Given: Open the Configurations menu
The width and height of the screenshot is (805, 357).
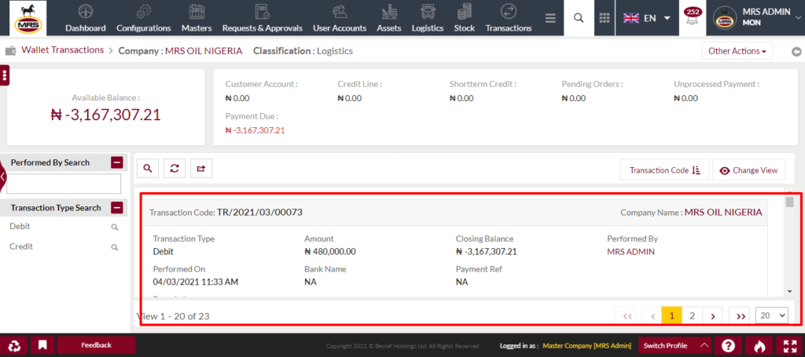Looking at the screenshot, I should pyautogui.click(x=143, y=19).
